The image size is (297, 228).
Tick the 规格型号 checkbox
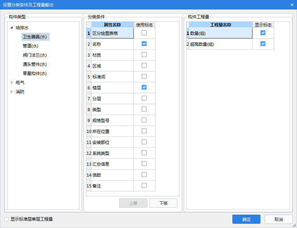pos(144,120)
